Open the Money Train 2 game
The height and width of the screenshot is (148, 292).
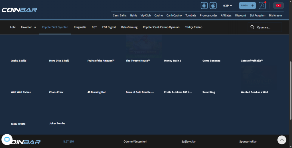tap(173, 61)
